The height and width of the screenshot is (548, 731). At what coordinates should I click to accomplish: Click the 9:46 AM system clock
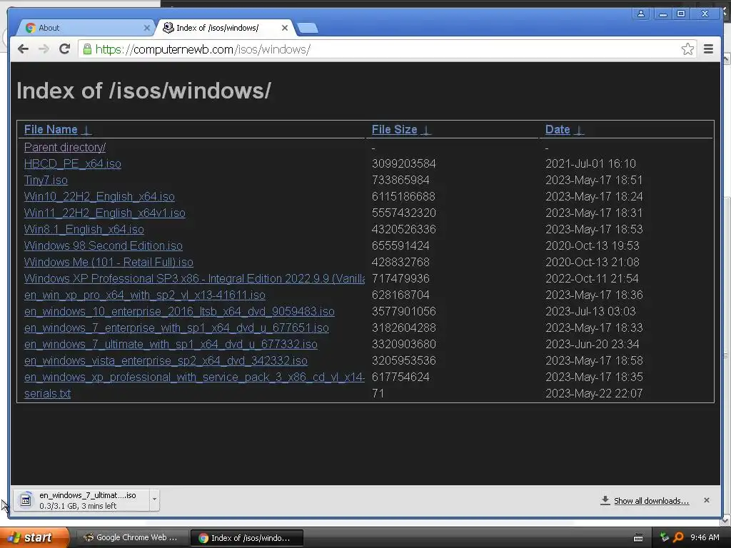[x=705, y=538]
